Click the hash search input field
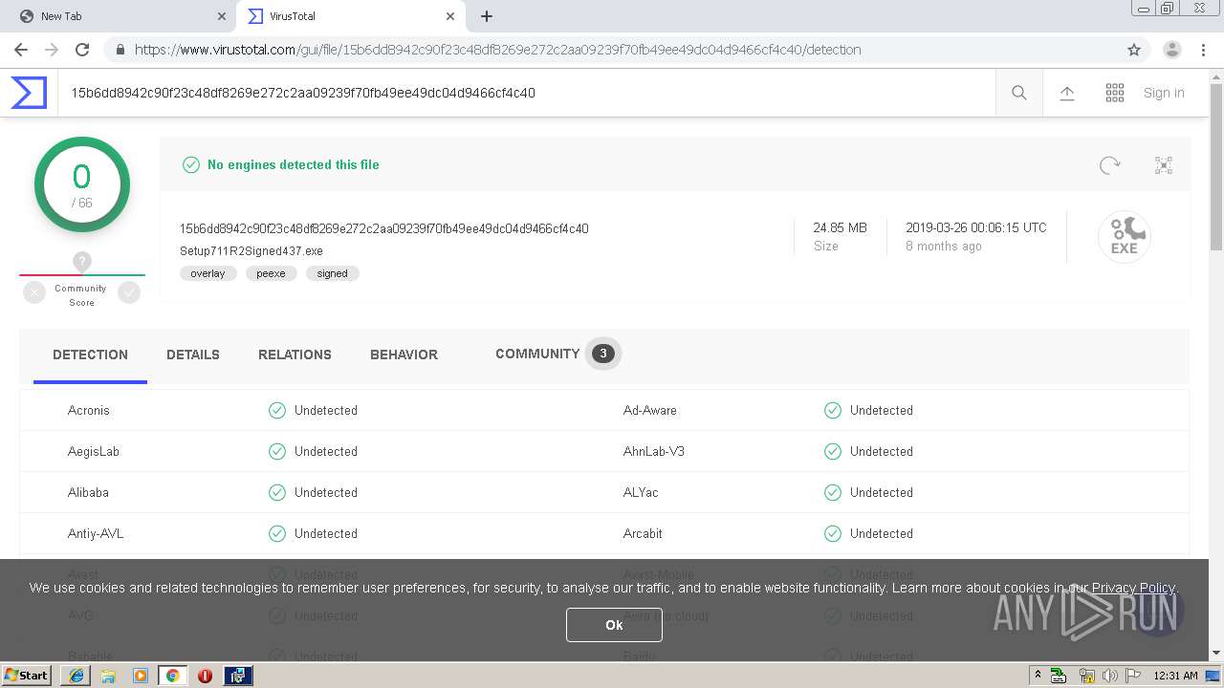This screenshot has width=1224, height=688. tap(526, 93)
